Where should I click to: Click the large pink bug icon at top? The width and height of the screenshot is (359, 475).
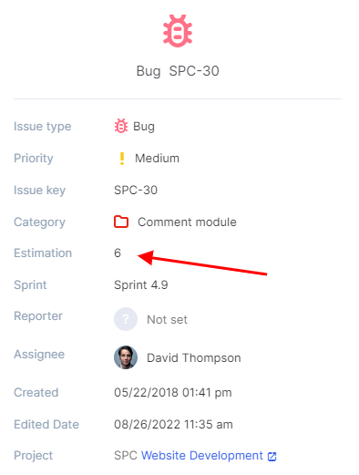pyautogui.click(x=178, y=31)
